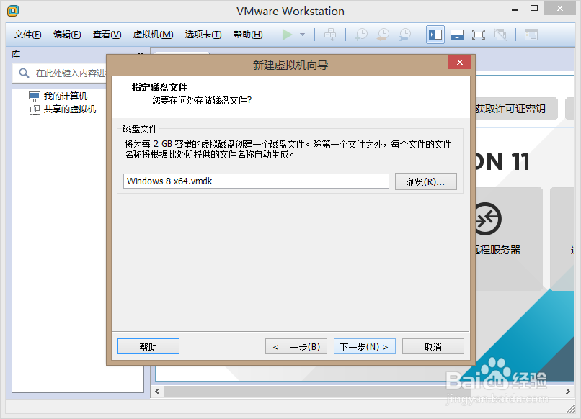
Task: Click the horizontal scrollbar left arrow
Action: point(157,391)
